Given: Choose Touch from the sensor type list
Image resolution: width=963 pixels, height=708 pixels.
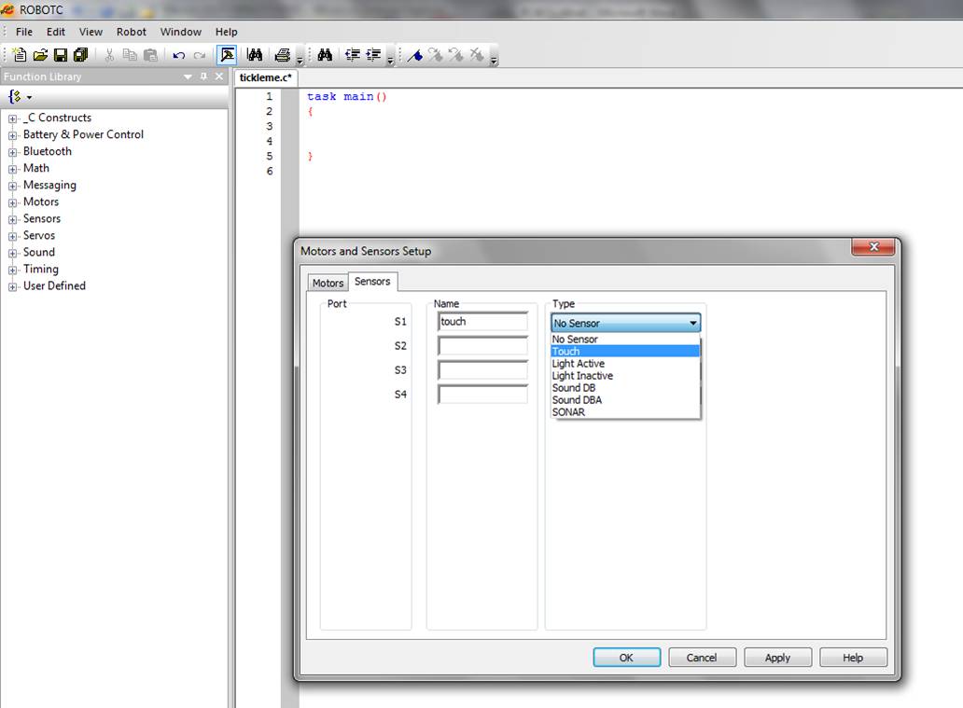Looking at the screenshot, I should point(625,352).
